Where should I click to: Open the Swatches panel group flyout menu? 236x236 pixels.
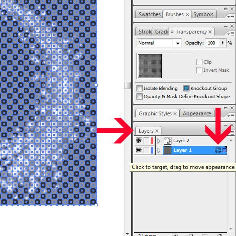231,16
